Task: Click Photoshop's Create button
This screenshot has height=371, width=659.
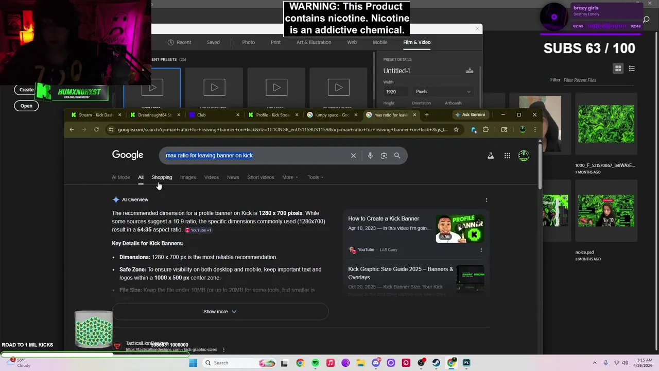Action: point(26,90)
